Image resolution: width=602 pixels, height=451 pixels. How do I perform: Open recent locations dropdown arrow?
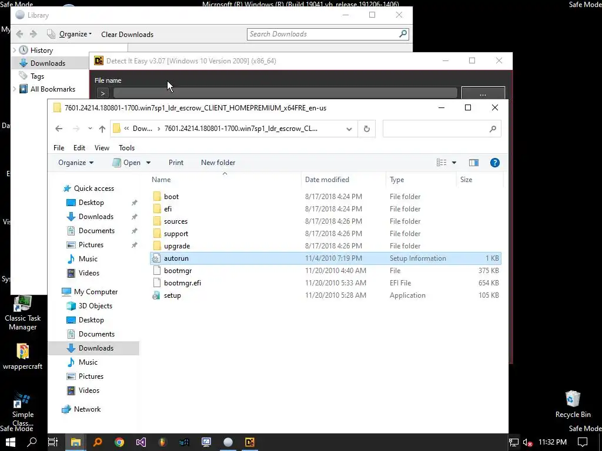coord(90,129)
